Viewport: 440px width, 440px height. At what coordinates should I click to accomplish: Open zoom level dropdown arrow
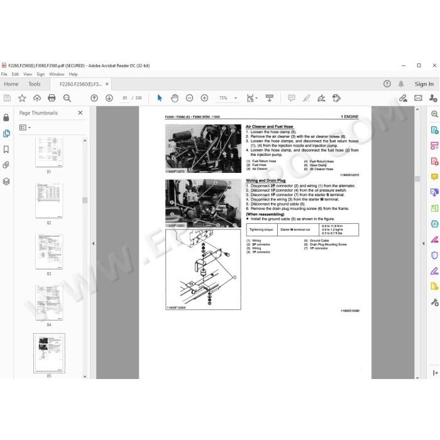[x=236, y=98]
